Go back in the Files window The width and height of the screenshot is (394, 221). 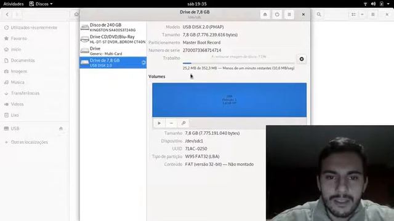pyautogui.click(x=7, y=15)
